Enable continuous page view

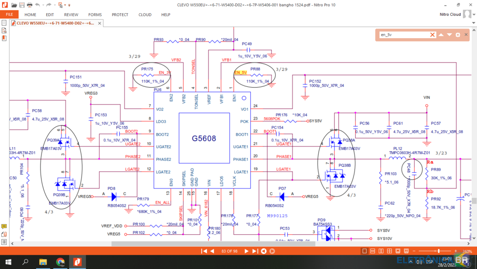[373, 251]
